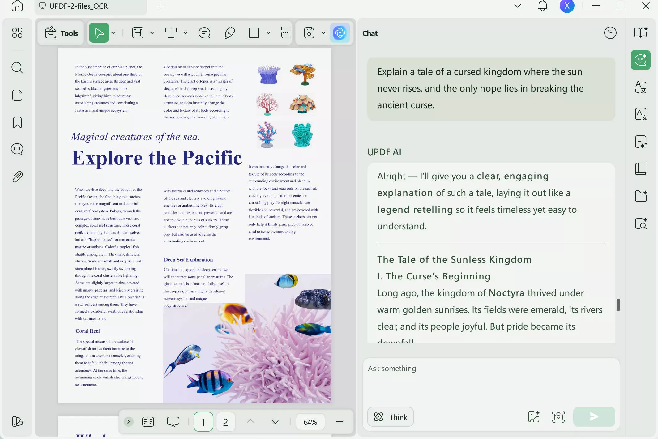Open the Bookmarks panel on the left
The width and height of the screenshot is (658, 439).
[17, 122]
